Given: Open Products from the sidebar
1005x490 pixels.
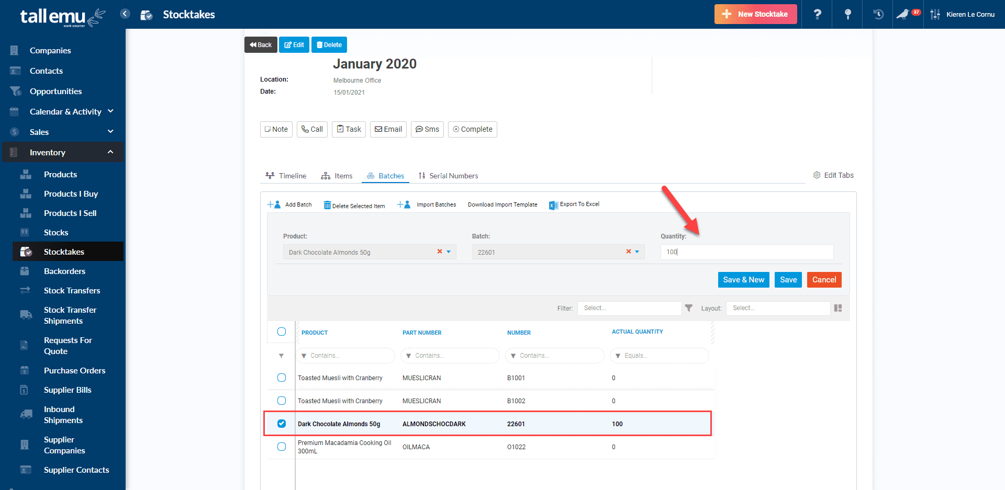Looking at the screenshot, I should [x=60, y=174].
